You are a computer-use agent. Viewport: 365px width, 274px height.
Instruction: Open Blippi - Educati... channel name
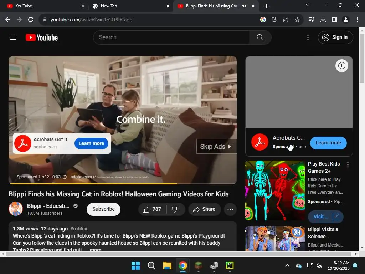(48, 206)
